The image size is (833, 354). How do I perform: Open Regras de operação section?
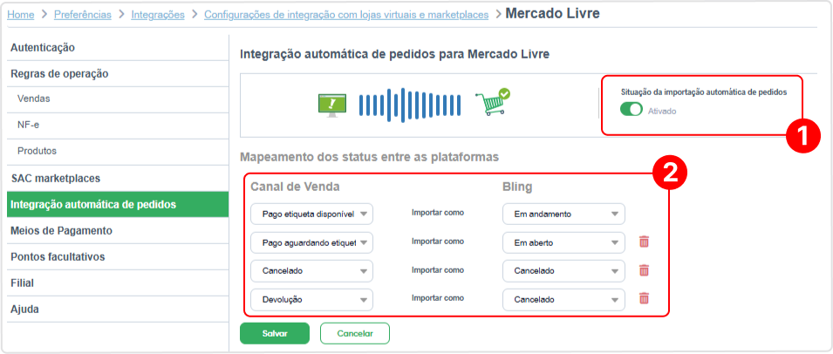point(118,74)
